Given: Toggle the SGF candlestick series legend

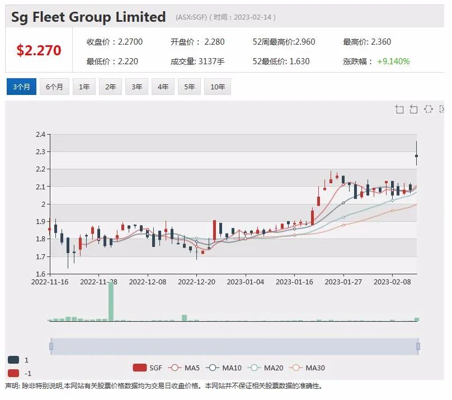Looking at the screenshot, I should [x=147, y=368].
